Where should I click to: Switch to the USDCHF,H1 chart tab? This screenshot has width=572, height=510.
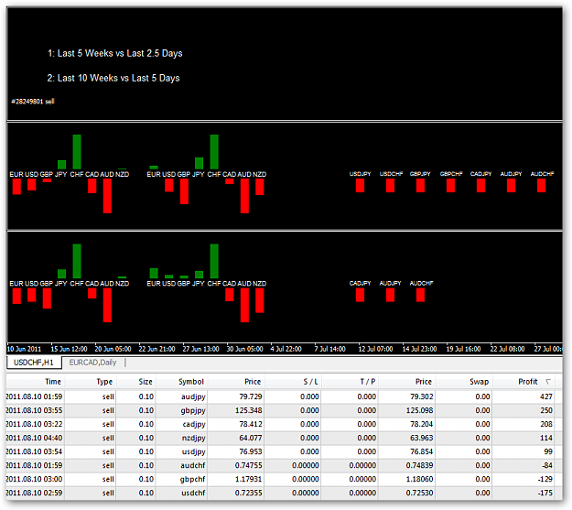click(x=34, y=363)
